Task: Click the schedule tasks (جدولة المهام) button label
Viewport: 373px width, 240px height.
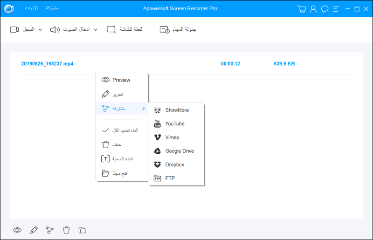Action: pos(184,29)
